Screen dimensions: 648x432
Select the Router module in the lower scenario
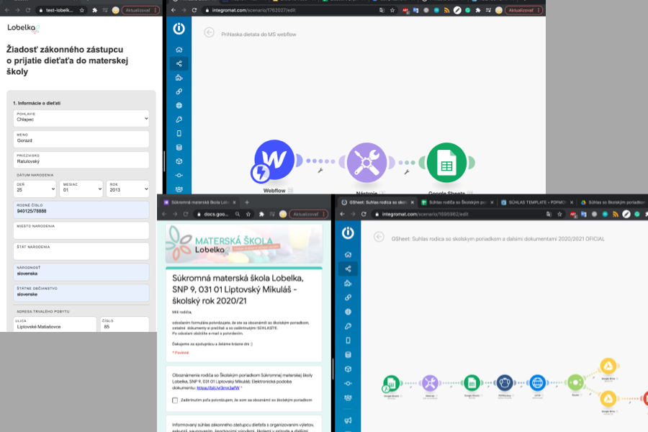point(575,383)
